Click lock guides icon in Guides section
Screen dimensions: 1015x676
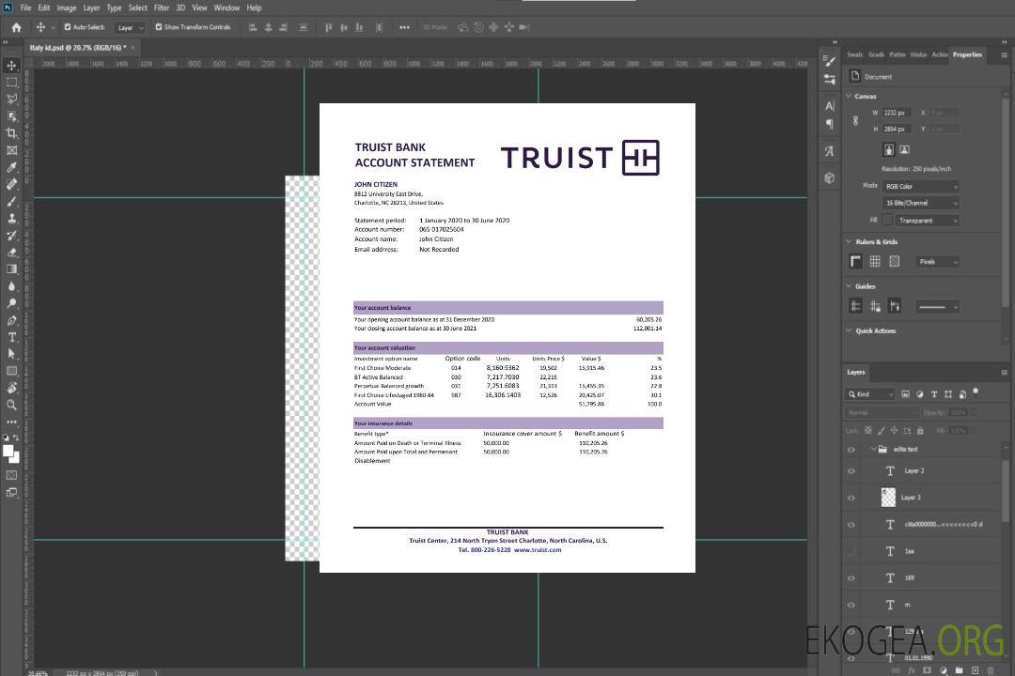pyautogui.click(x=875, y=307)
